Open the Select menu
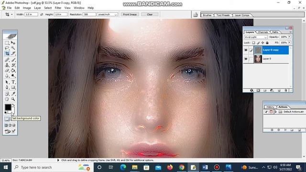This screenshot has height=172, width=306. 48,8
